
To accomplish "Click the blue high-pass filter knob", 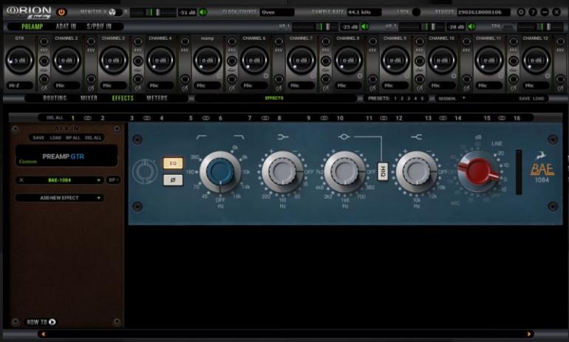I will [220, 171].
